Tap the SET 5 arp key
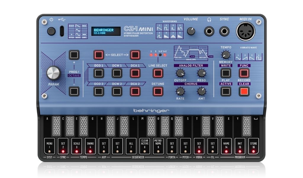The width and height of the screenshot is (303, 178). coord(104,146)
